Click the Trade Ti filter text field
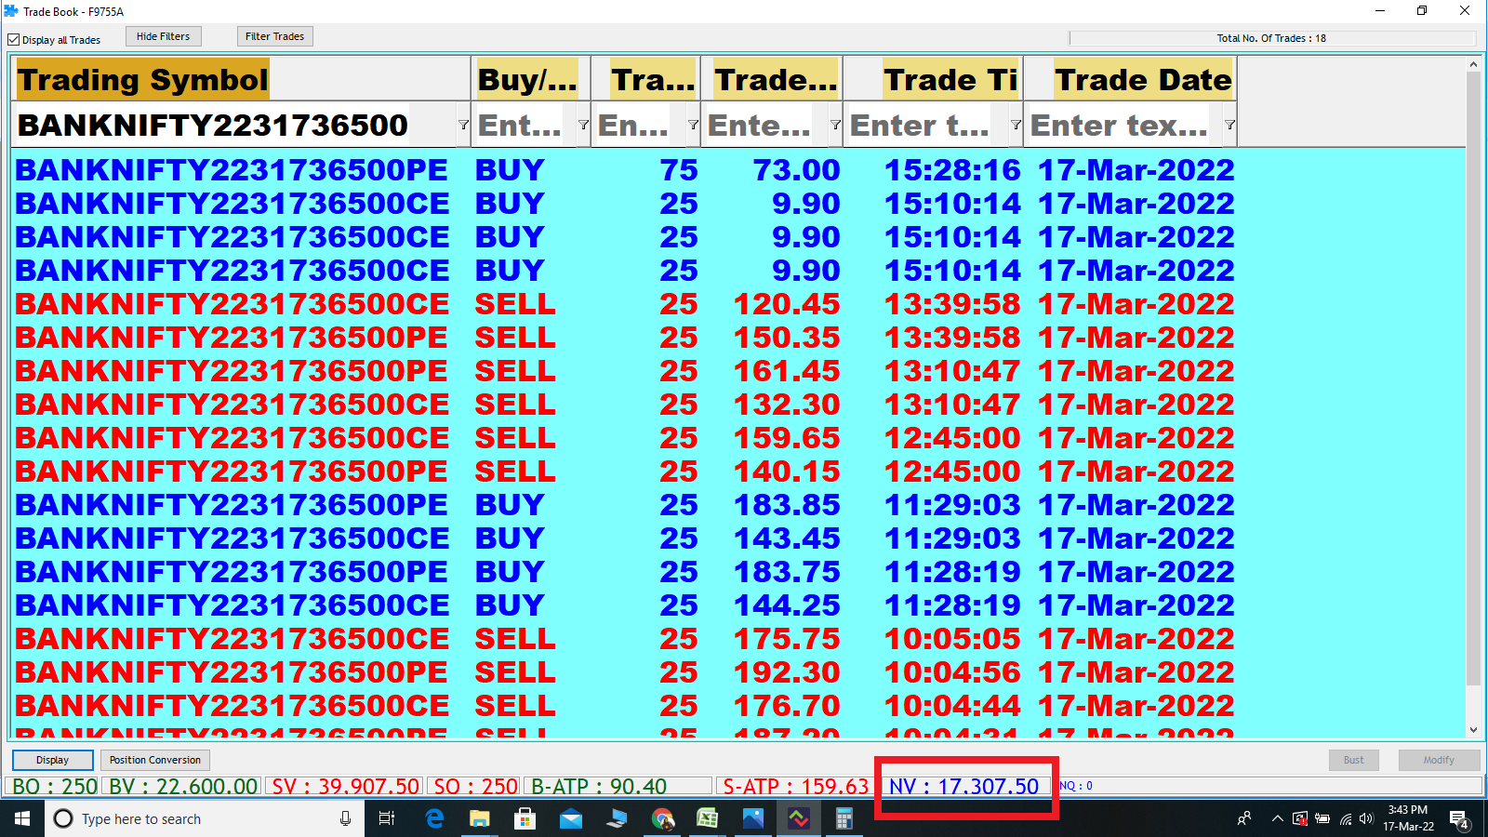Image resolution: width=1488 pixels, height=837 pixels. [x=926, y=125]
